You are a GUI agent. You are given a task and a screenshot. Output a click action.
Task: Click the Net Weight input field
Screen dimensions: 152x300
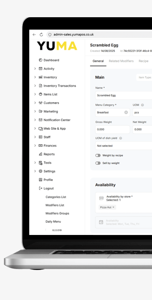coord(142,129)
